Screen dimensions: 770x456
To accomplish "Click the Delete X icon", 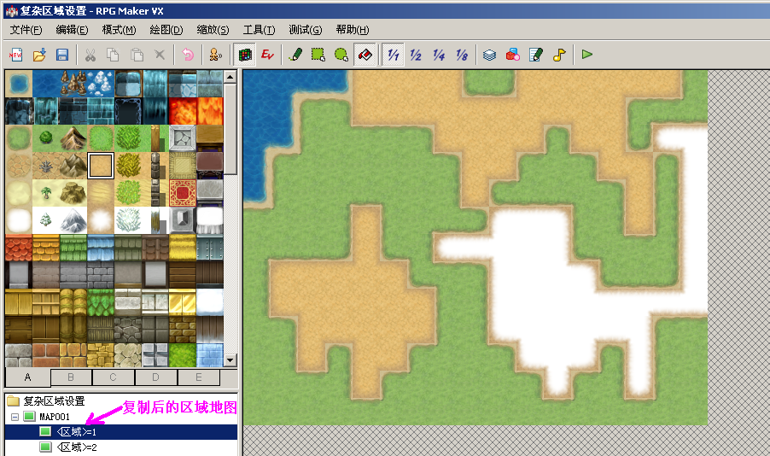I will [x=160, y=55].
